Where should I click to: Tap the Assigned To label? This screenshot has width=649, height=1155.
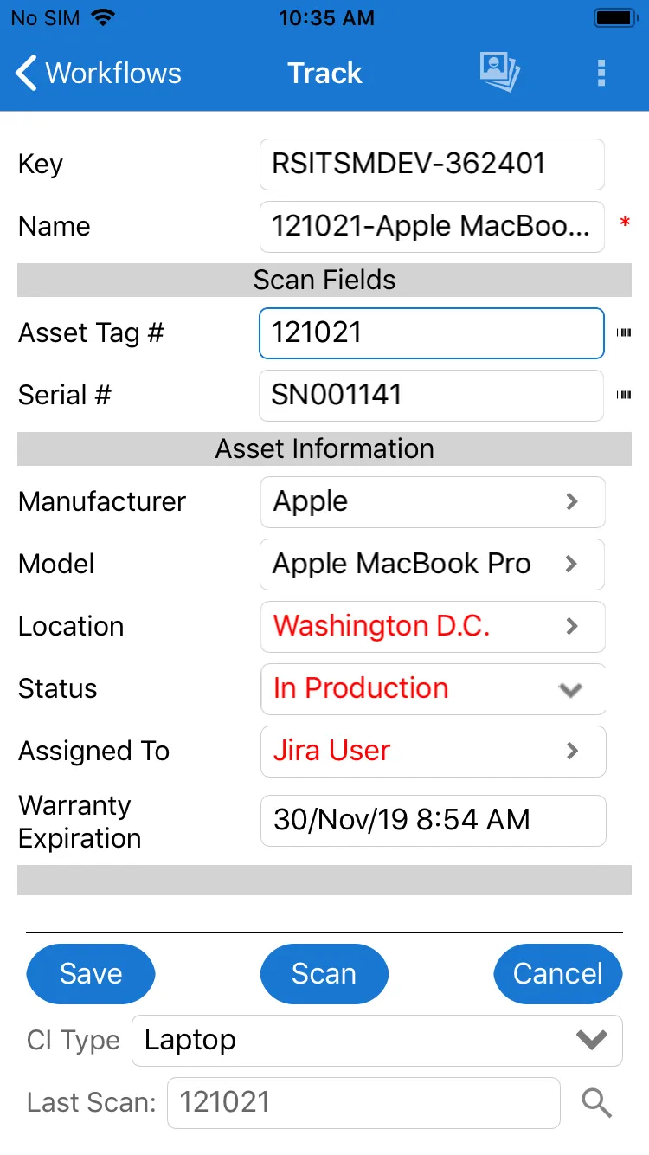pyautogui.click(x=94, y=751)
